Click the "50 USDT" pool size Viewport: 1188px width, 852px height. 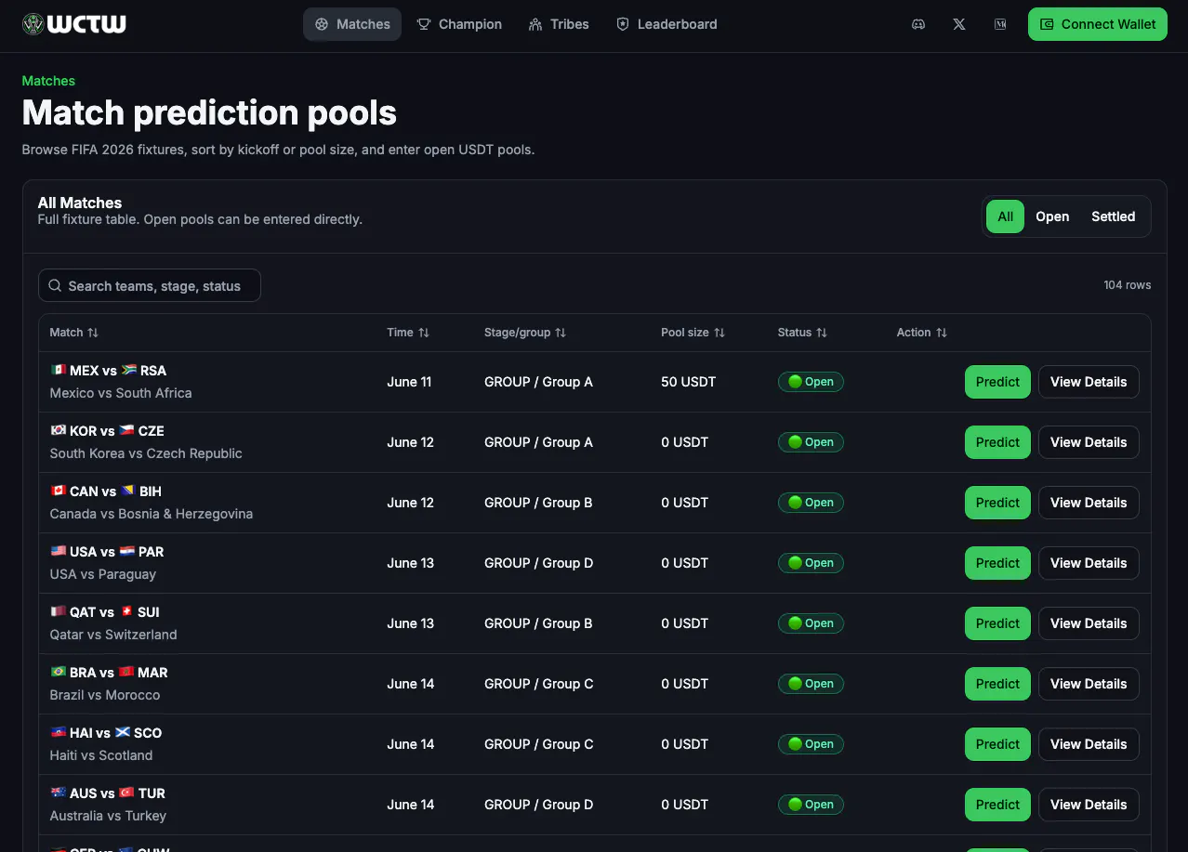coord(689,382)
